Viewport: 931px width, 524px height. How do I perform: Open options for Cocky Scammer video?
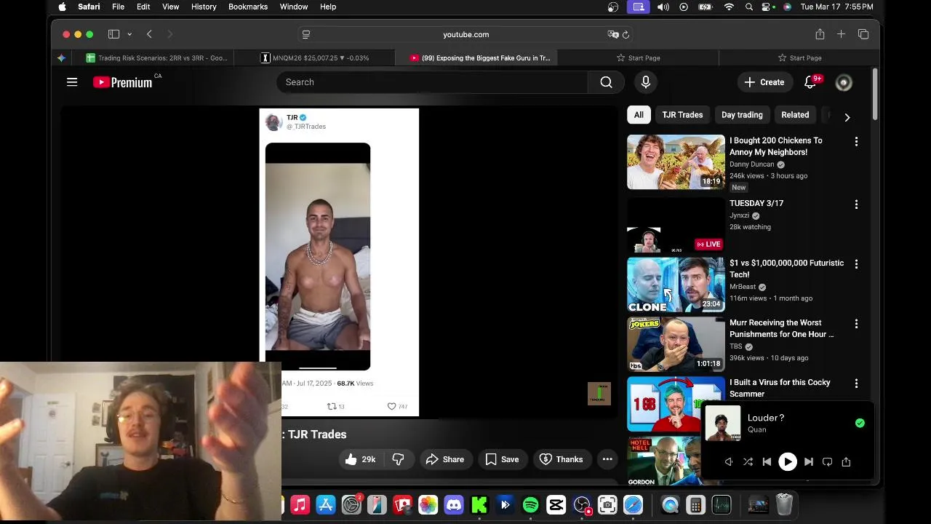click(856, 384)
